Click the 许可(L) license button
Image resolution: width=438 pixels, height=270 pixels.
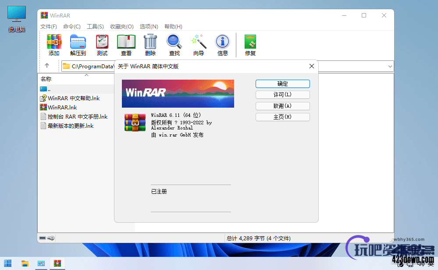pos(283,95)
